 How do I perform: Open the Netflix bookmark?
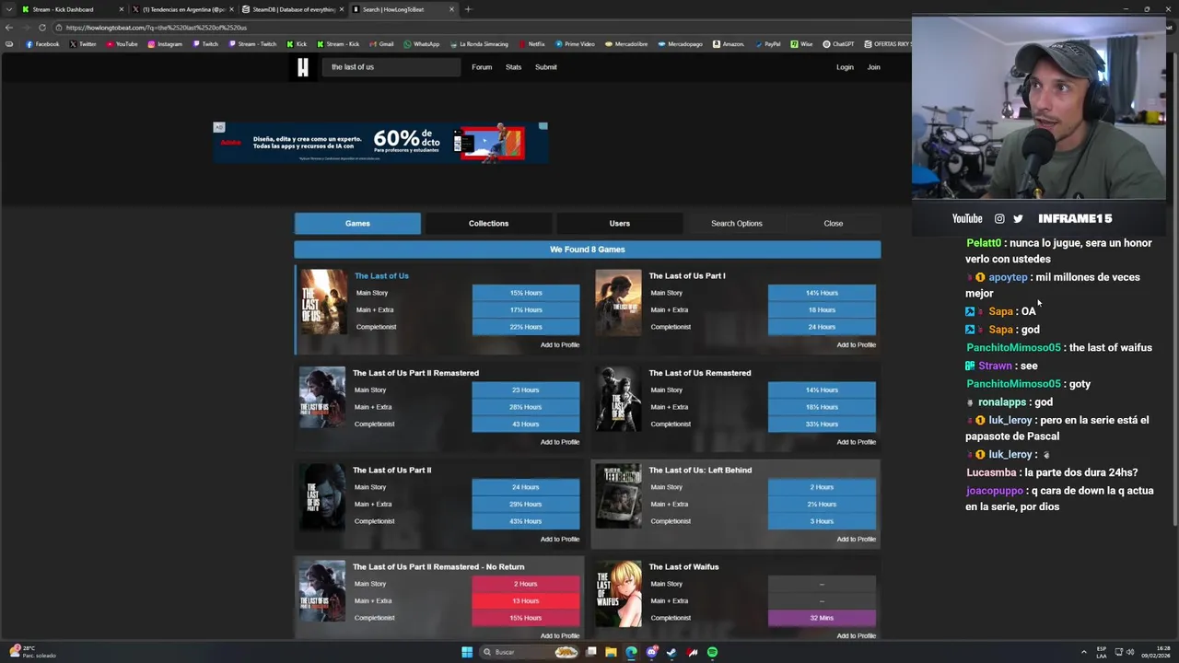[x=531, y=44]
